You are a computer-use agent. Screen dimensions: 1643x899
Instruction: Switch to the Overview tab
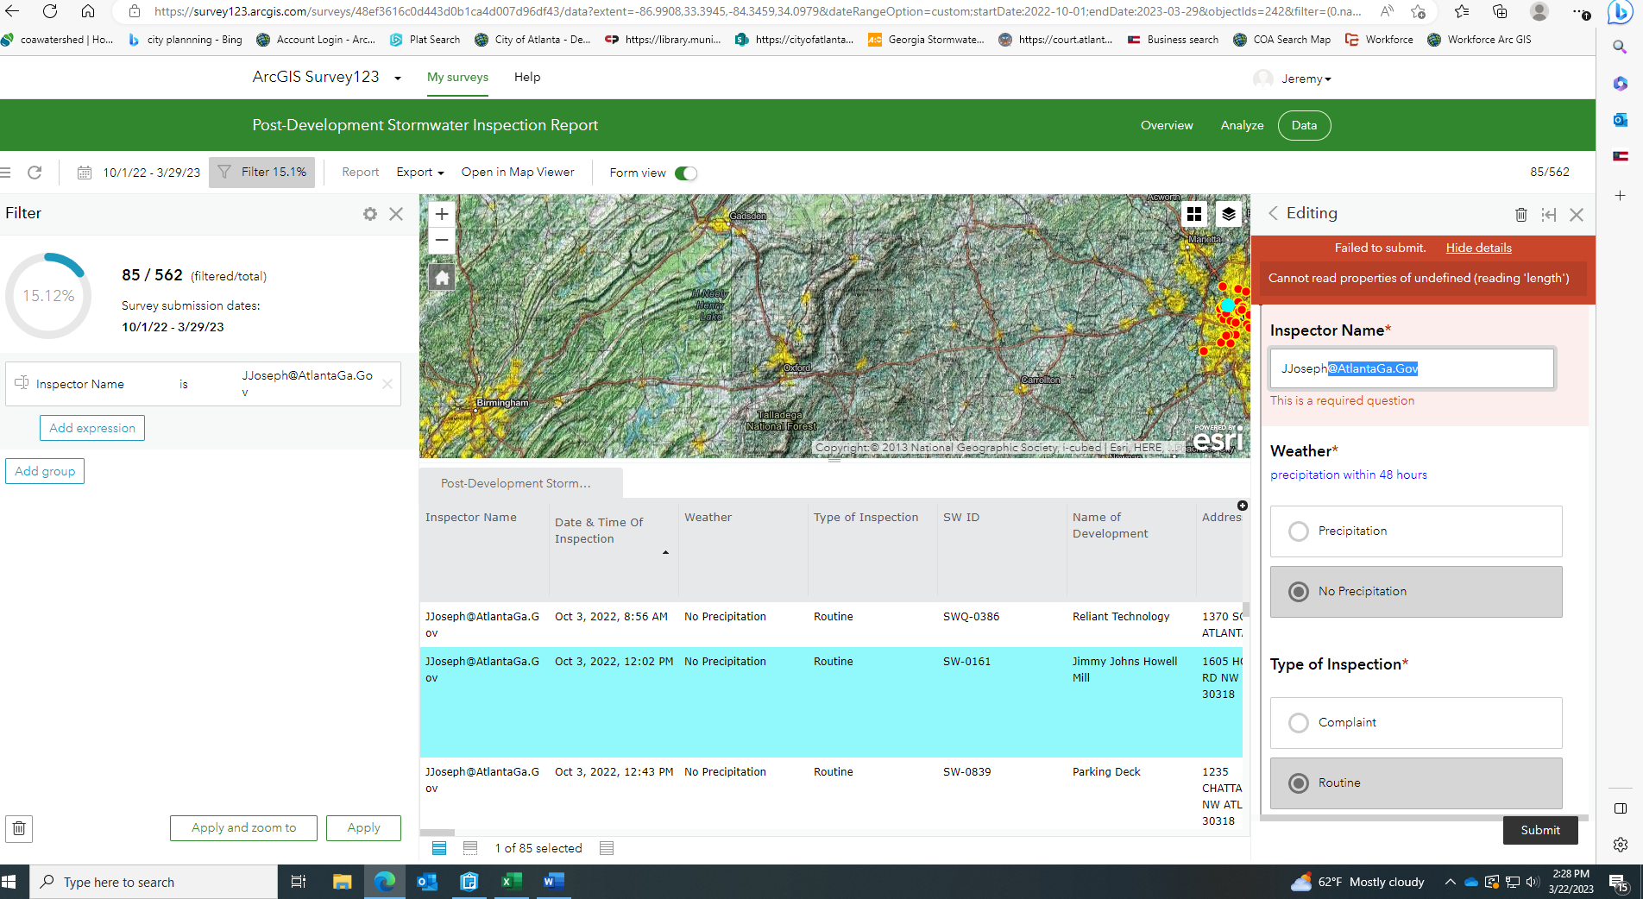tap(1167, 125)
